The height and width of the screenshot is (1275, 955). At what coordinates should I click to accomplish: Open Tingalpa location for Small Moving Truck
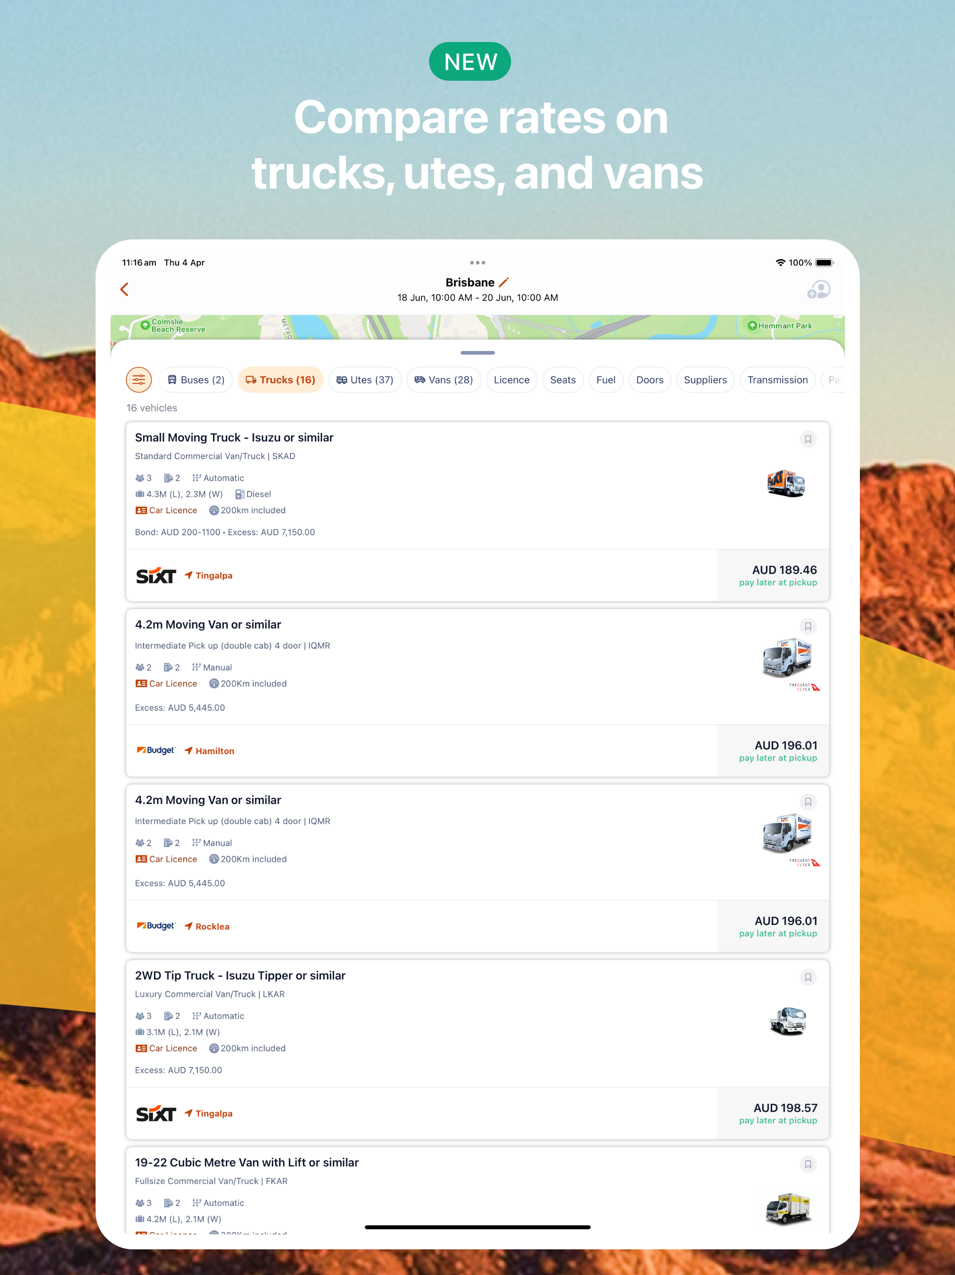tap(208, 575)
